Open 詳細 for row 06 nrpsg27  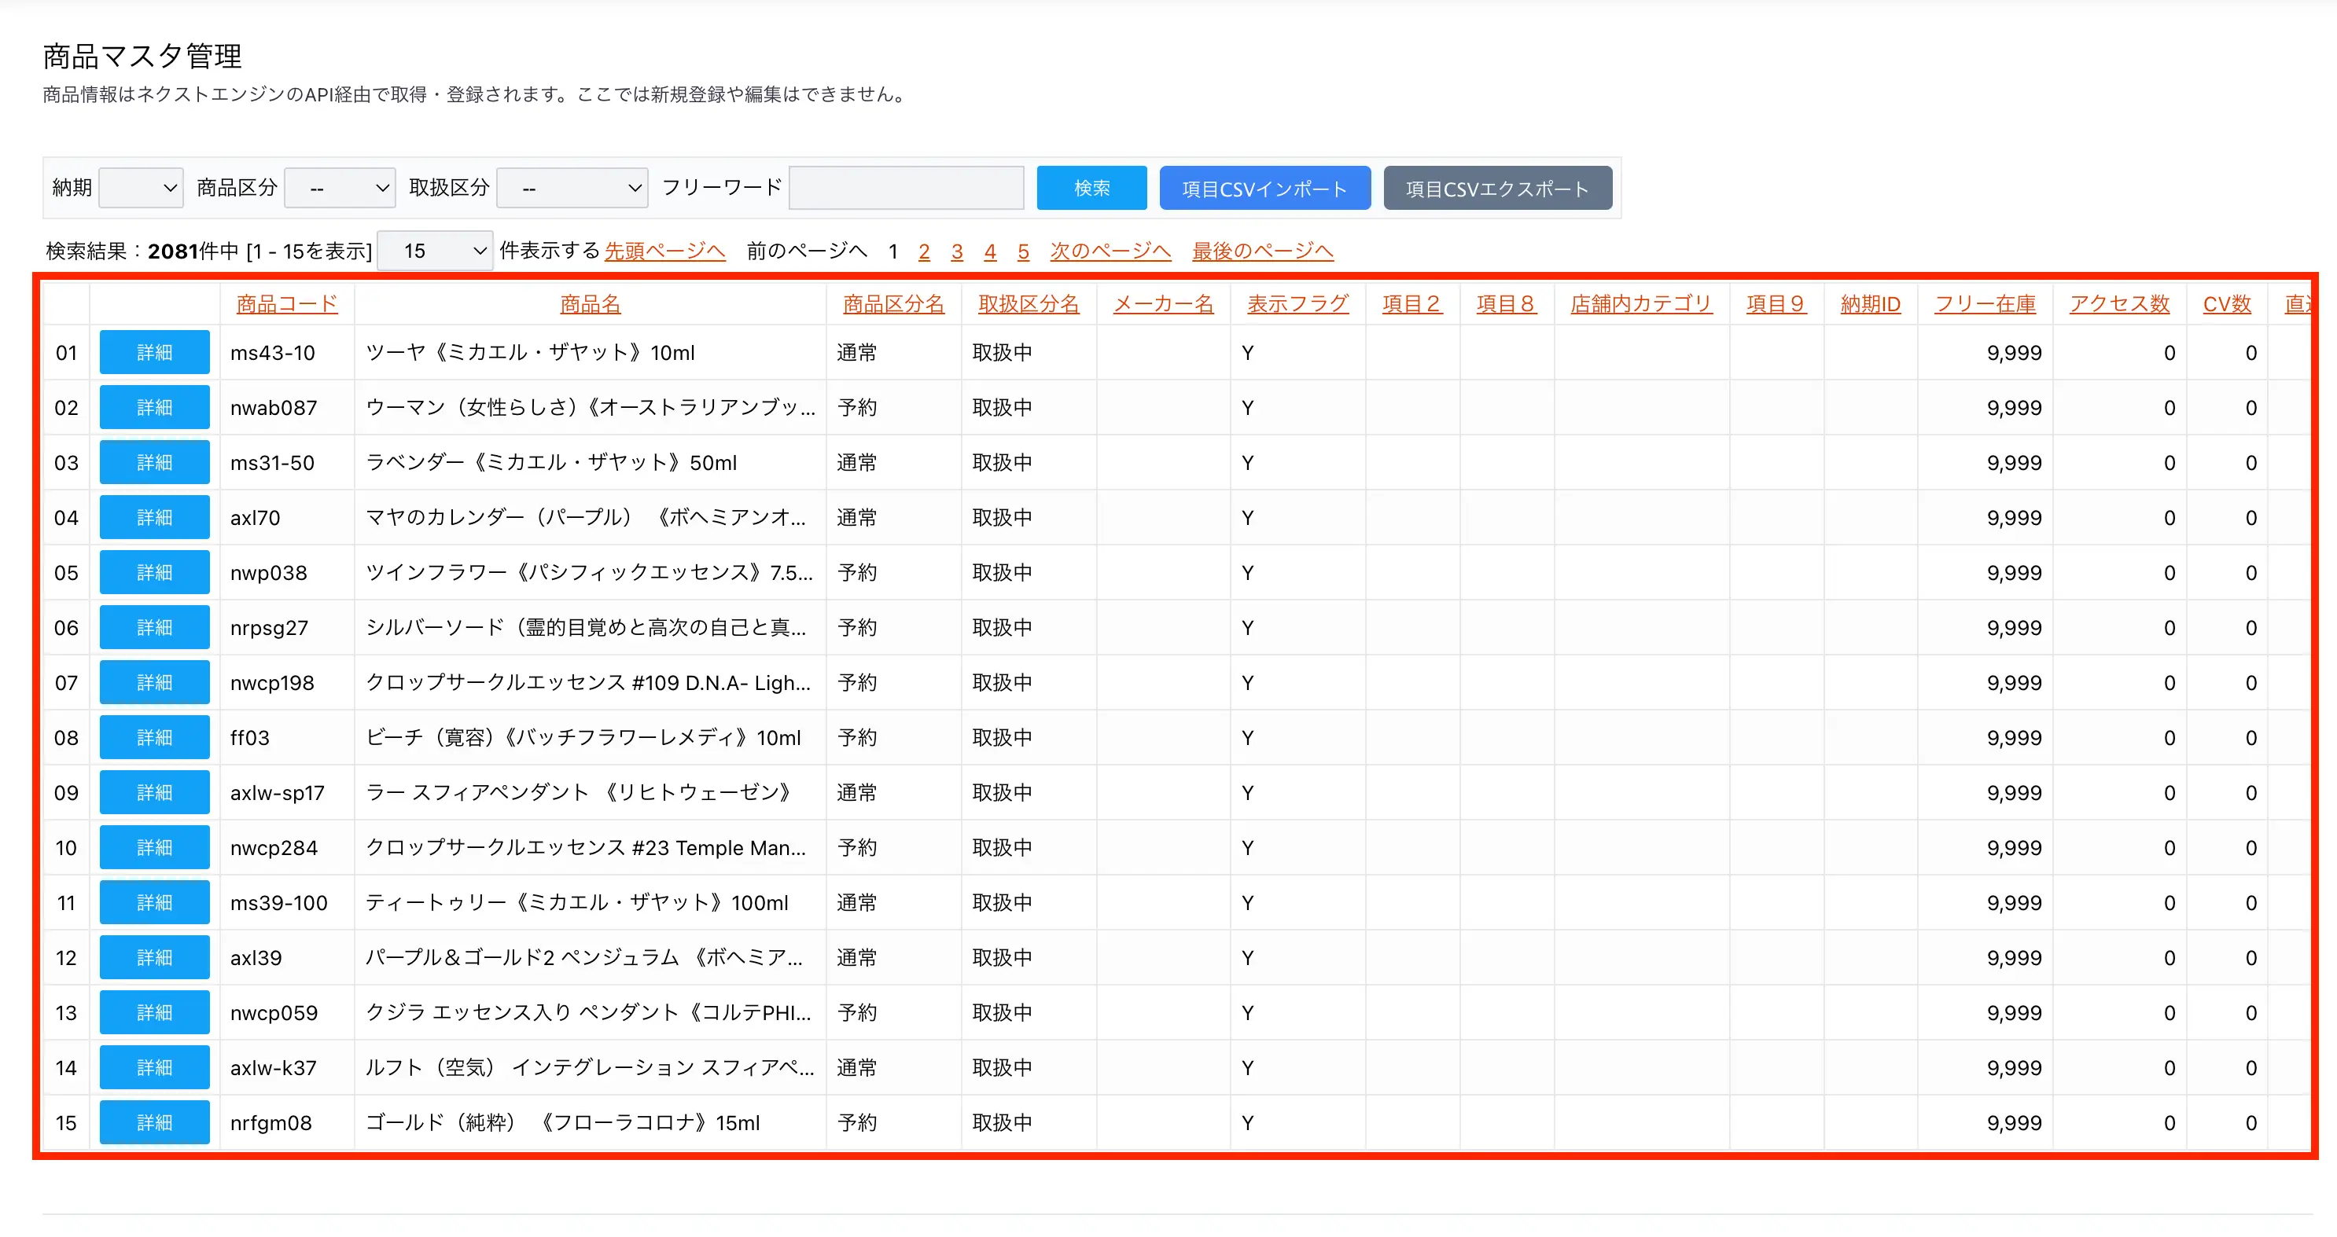154,628
